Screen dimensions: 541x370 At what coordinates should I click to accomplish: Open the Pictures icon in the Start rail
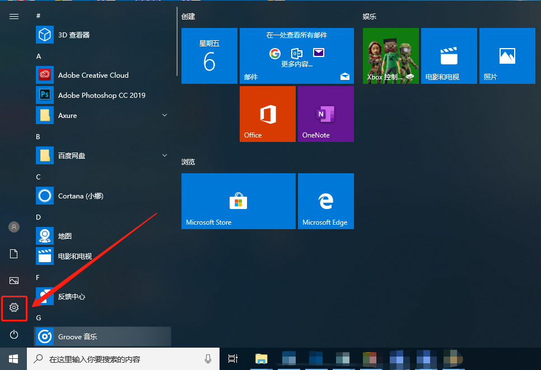(x=14, y=281)
